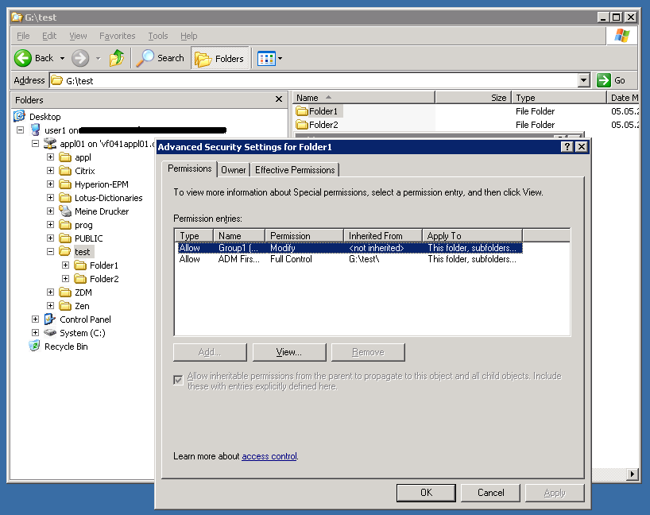This screenshot has width=650, height=515.
Task: Select the Citrix folder icon
Action: (x=65, y=171)
